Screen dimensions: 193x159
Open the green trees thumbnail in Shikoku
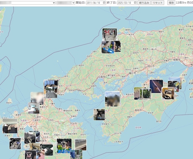(146, 94)
